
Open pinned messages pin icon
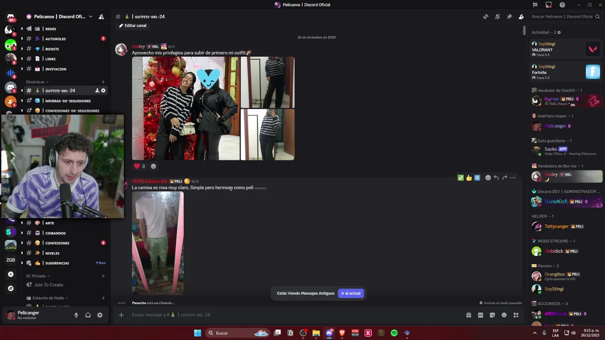click(509, 17)
